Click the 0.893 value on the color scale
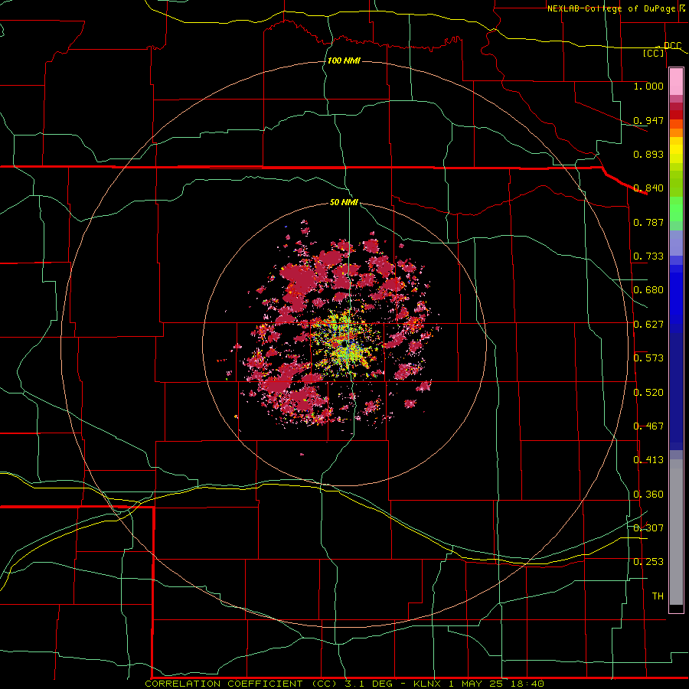Viewport: 689px width, 689px height. point(648,154)
